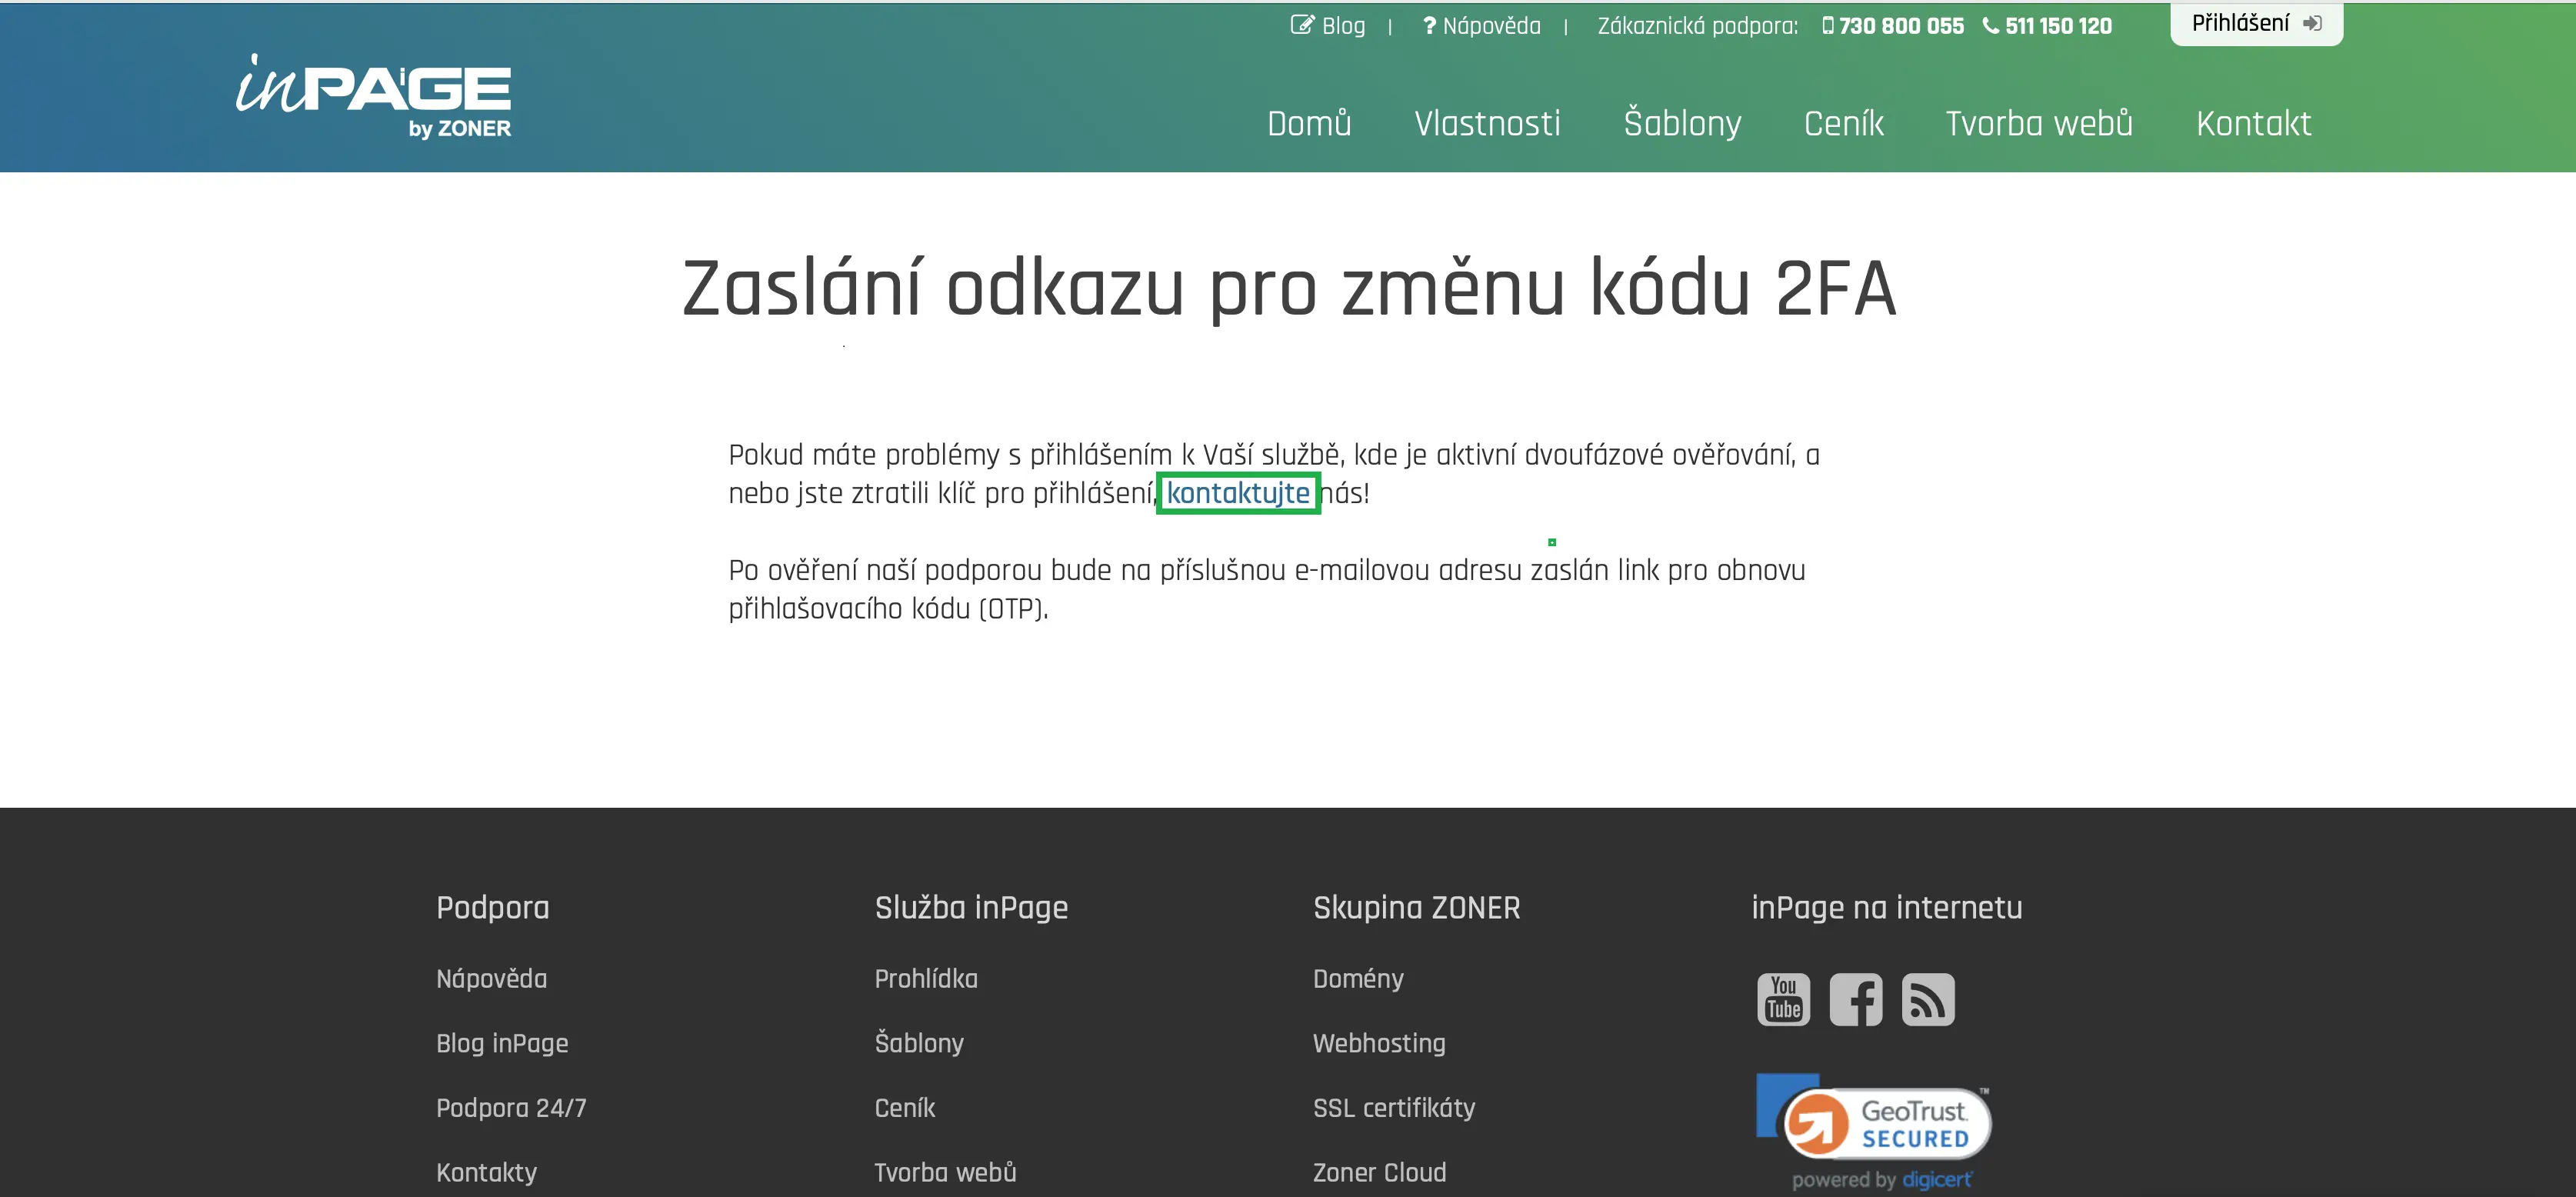Image resolution: width=2576 pixels, height=1197 pixels.
Task: Open Domény footer link
Action: pyautogui.click(x=1358, y=978)
